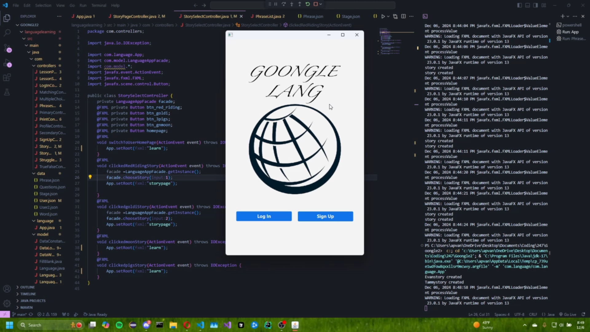Open the Explorer view in activity bar
This screenshot has width=590, height=332.
coord(7,18)
